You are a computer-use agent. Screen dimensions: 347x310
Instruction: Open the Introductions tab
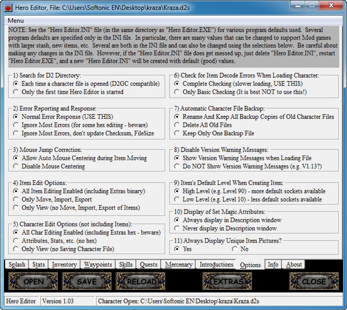click(x=216, y=264)
